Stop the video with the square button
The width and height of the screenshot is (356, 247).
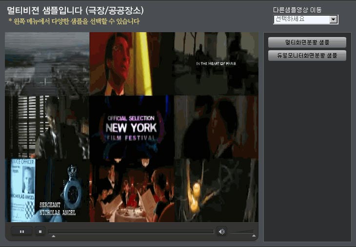coord(41,231)
